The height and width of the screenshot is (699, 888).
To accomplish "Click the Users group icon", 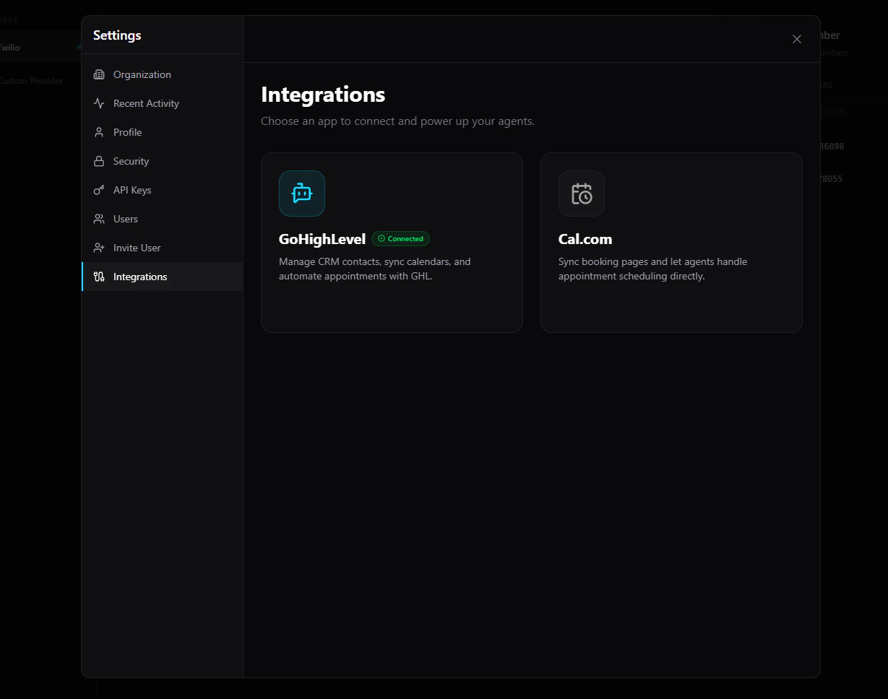I will [x=99, y=219].
